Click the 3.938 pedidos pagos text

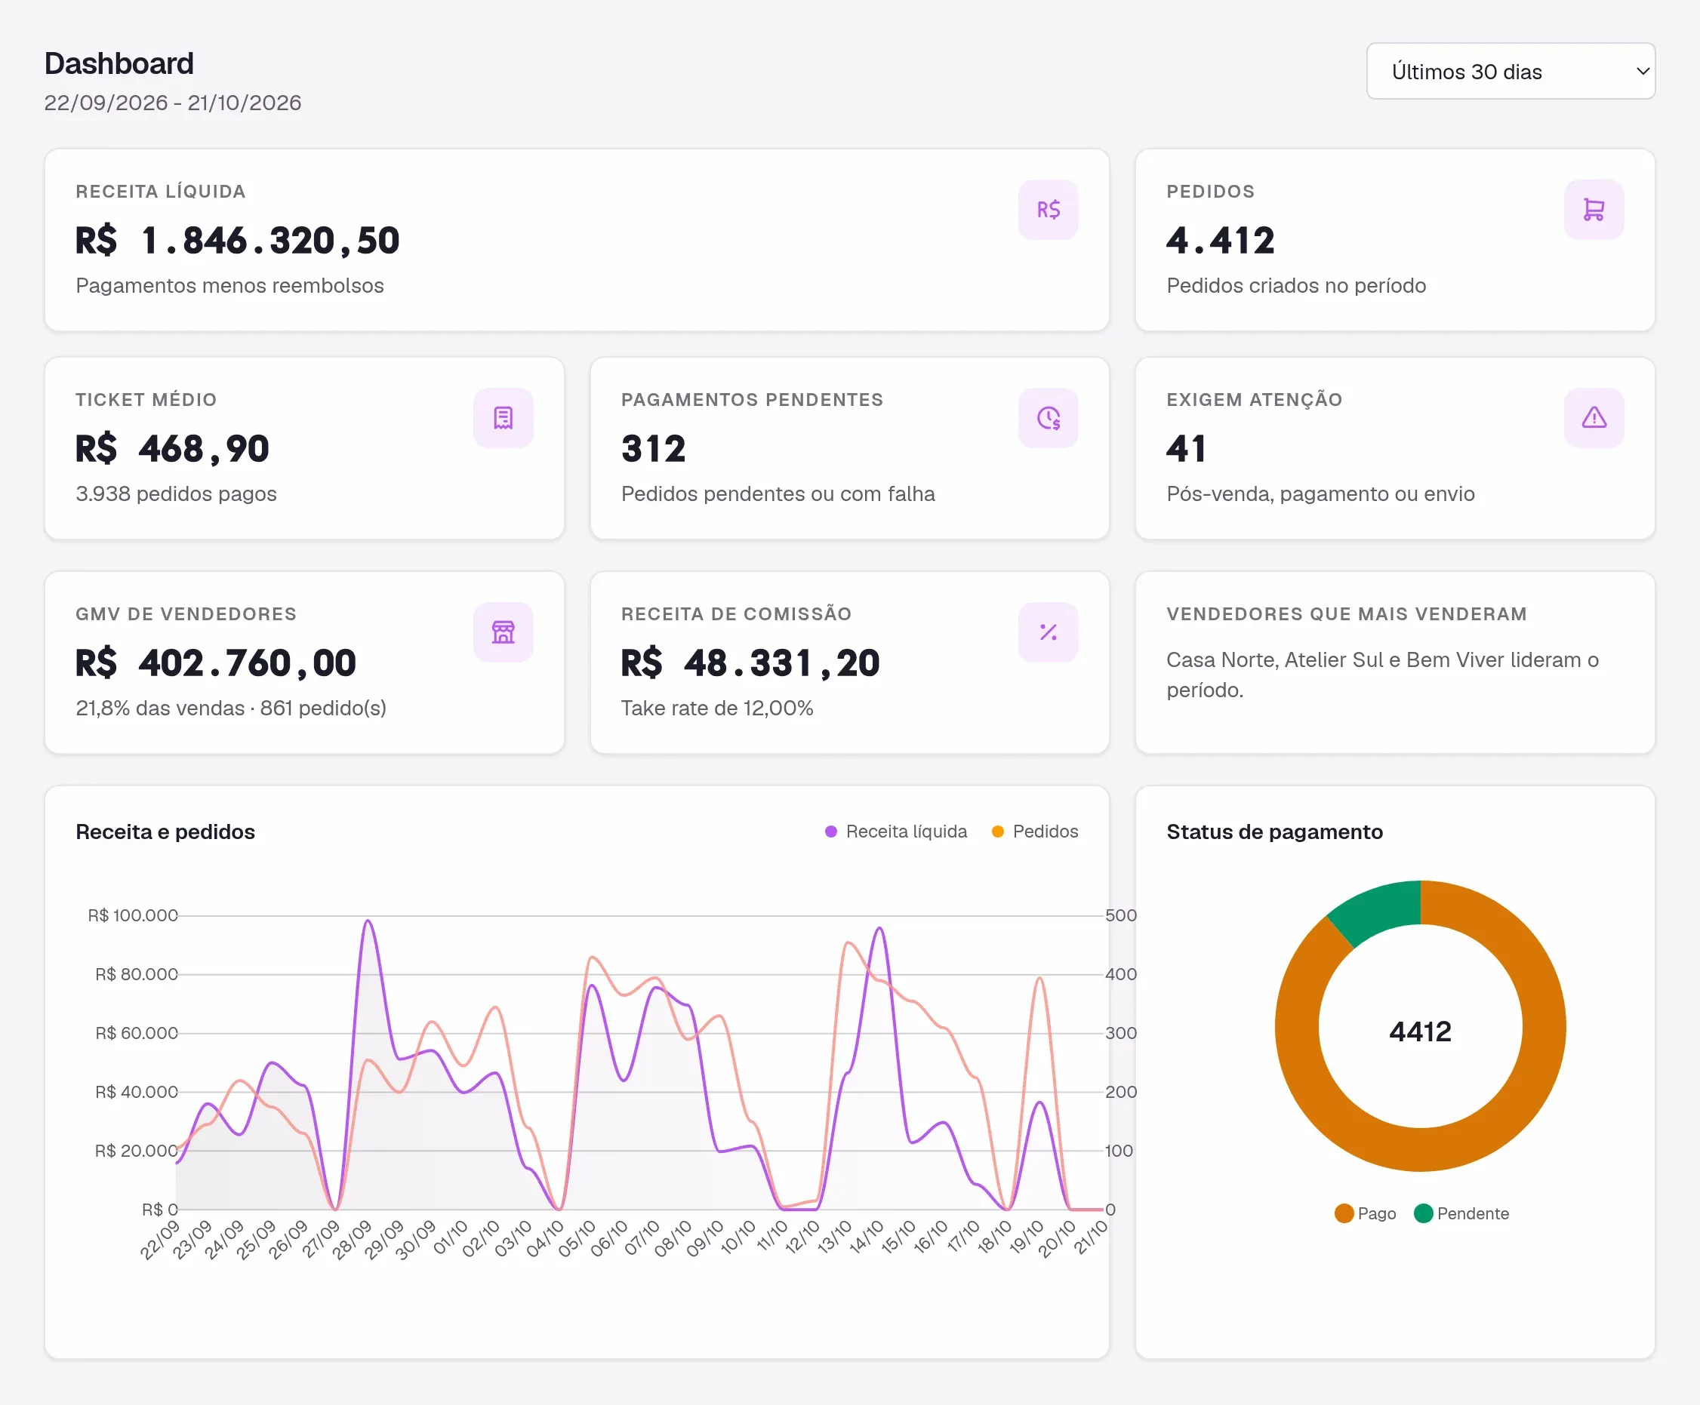176,493
